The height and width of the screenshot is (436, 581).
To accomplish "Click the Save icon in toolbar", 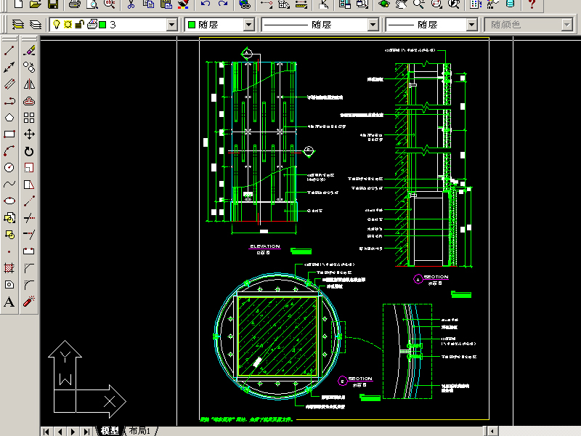I will (53, 4).
